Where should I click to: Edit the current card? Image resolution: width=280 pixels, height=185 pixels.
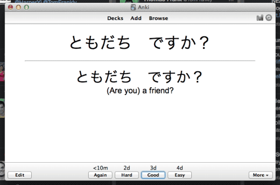pos(20,175)
